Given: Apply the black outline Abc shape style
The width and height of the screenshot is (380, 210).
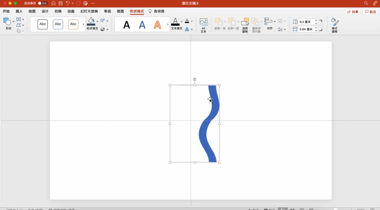Looking at the screenshot, I should coord(43,24).
